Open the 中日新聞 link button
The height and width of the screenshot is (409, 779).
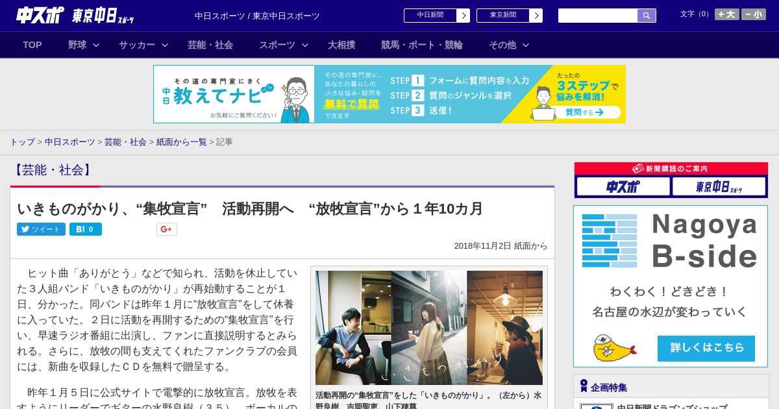pos(430,16)
